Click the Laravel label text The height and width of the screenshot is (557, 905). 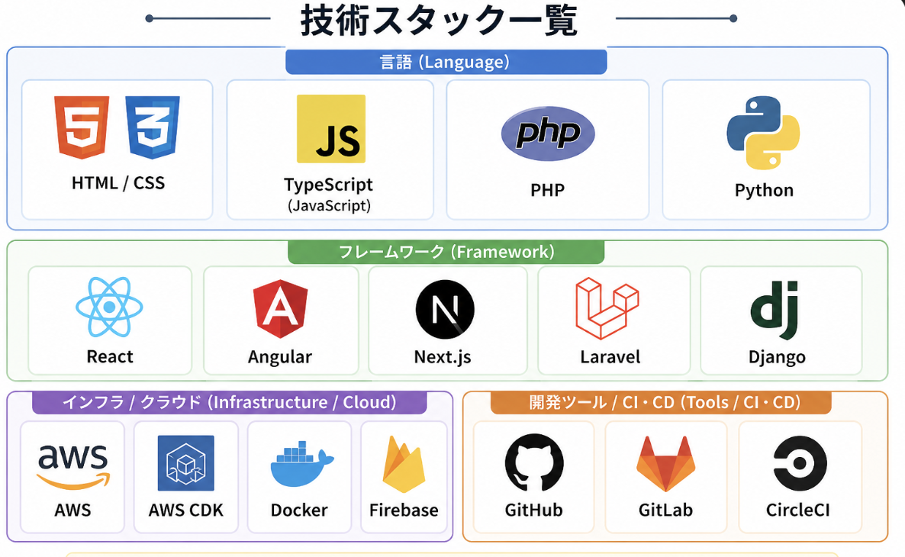pyautogui.click(x=610, y=357)
